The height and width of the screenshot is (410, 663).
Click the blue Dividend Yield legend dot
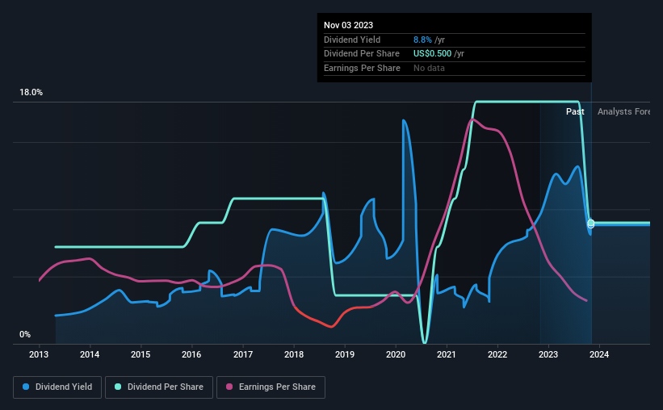point(26,387)
